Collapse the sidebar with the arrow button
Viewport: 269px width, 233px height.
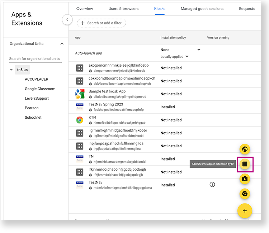[x=67, y=20]
